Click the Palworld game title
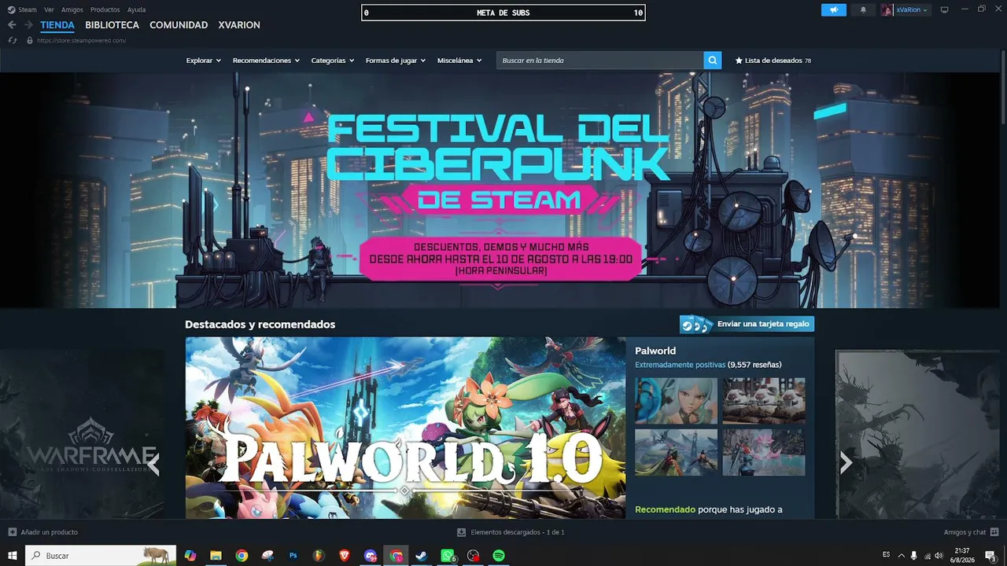 pos(655,351)
